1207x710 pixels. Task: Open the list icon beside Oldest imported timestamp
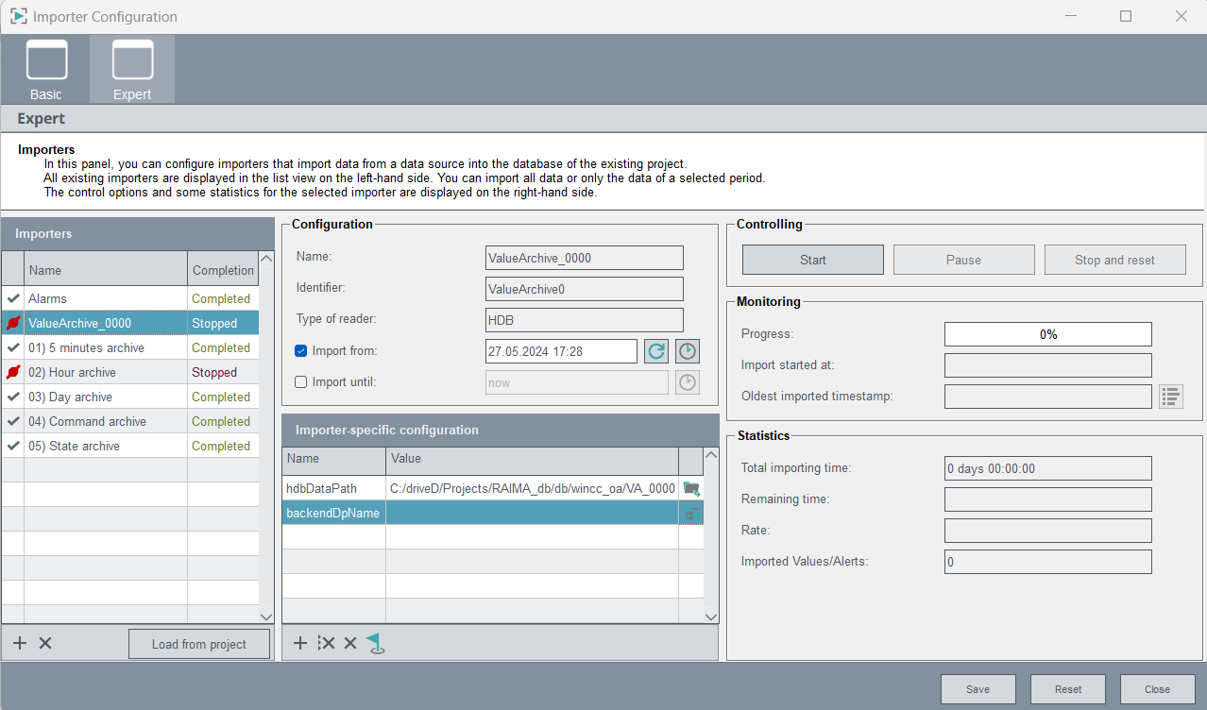point(1171,397)
